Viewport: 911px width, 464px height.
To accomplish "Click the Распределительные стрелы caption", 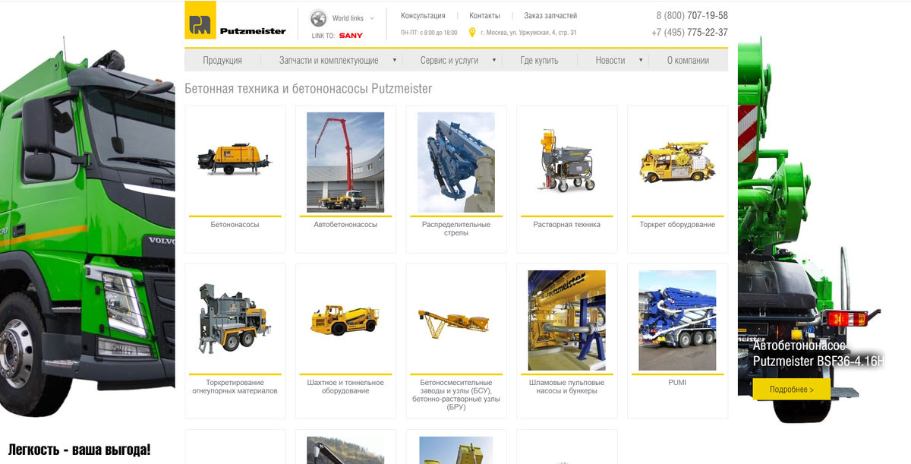I will [456, 229].
